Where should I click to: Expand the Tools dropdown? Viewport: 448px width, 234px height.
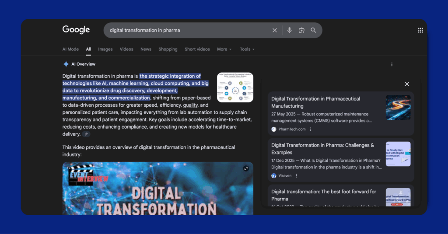(x=247, y=49)
